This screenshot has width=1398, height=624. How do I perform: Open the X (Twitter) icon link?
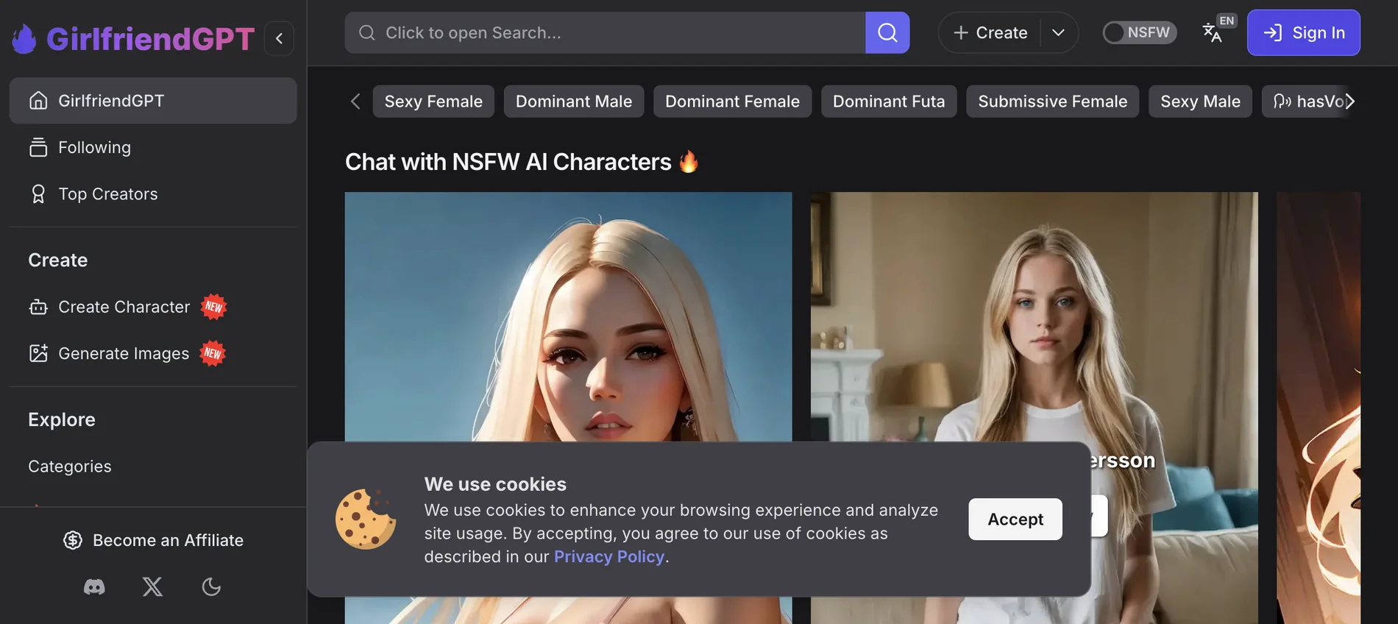(152, 586)
